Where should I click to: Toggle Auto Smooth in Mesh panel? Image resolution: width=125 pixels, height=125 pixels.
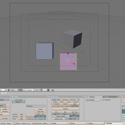[x=18, y=100]
